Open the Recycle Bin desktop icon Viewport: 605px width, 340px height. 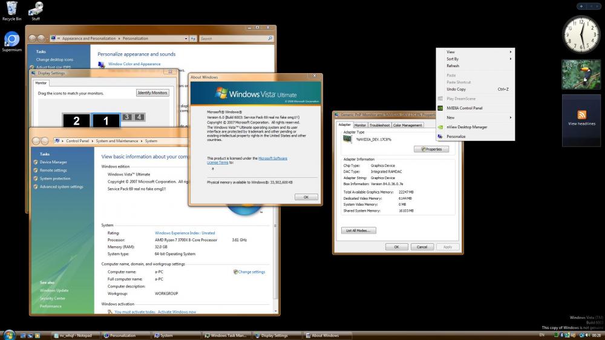click(11, 8)
